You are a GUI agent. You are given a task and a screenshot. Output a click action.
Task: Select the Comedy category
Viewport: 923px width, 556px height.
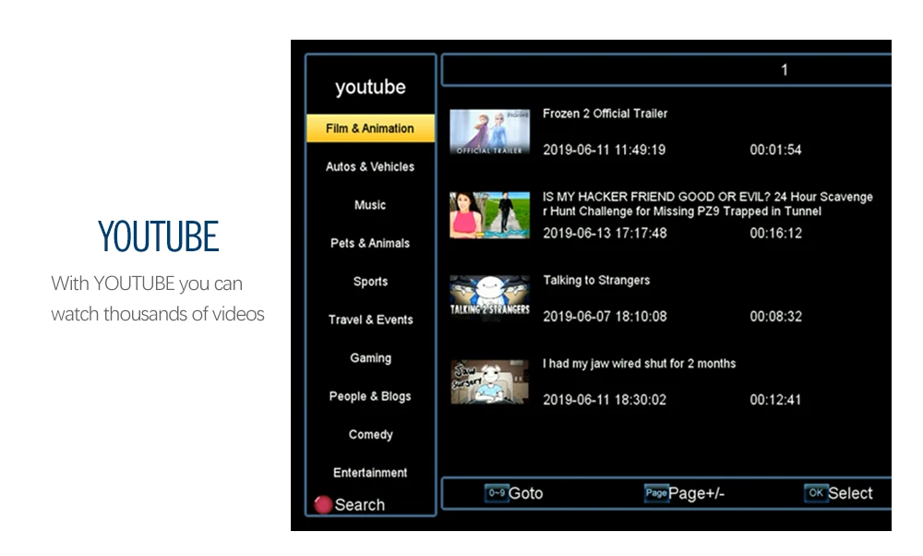coord(370,435)
